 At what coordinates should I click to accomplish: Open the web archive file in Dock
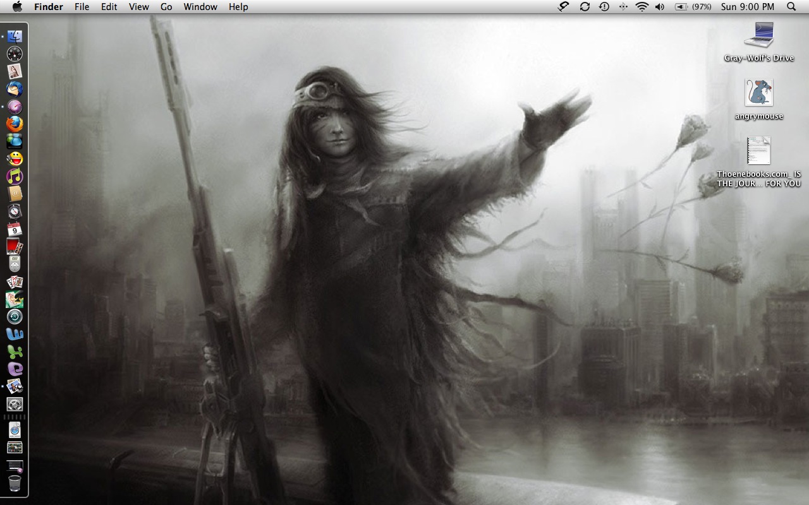click(15, 431)
